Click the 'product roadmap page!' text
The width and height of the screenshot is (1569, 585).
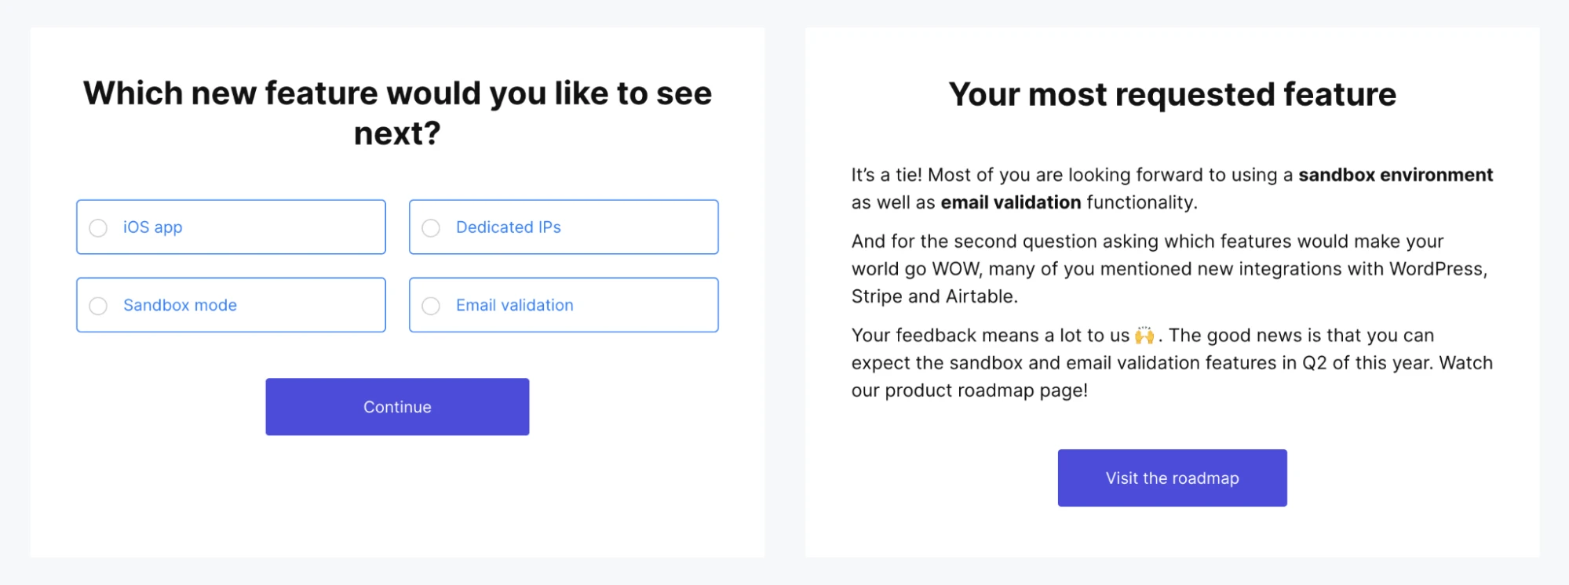pos(986,391)
